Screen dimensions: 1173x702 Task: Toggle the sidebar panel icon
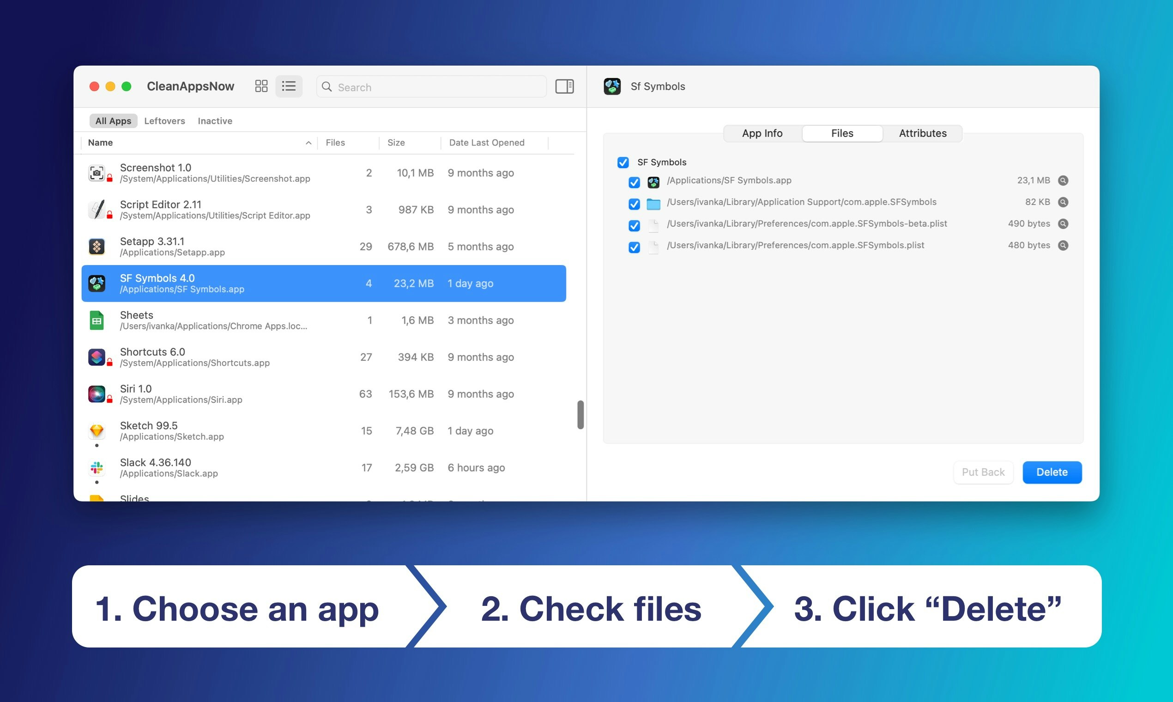pos(564,86)
